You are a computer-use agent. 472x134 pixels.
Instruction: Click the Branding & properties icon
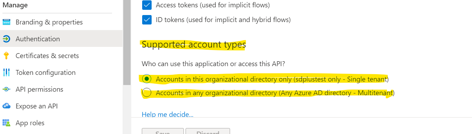coord(6,22)
